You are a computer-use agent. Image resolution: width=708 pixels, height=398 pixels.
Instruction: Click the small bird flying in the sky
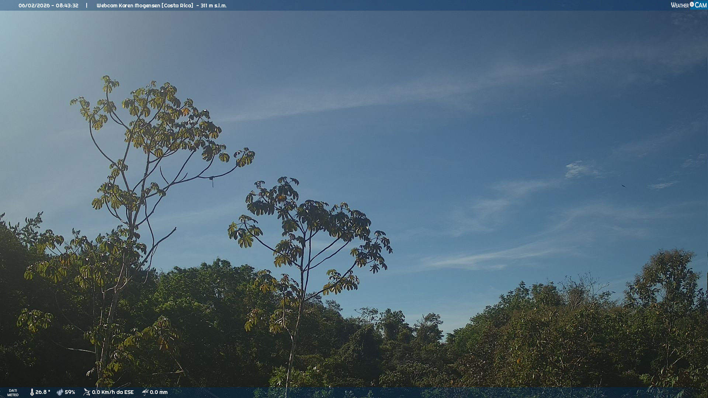[623, 186]
